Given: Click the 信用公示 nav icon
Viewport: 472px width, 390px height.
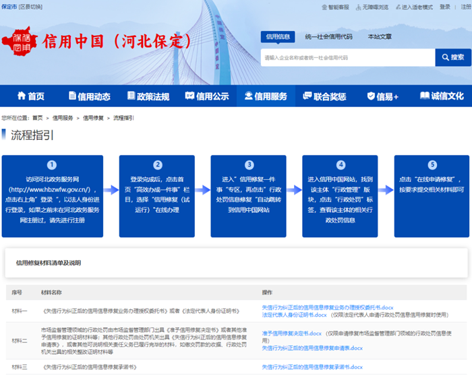Looking at the screenshot, I should 190,96.
